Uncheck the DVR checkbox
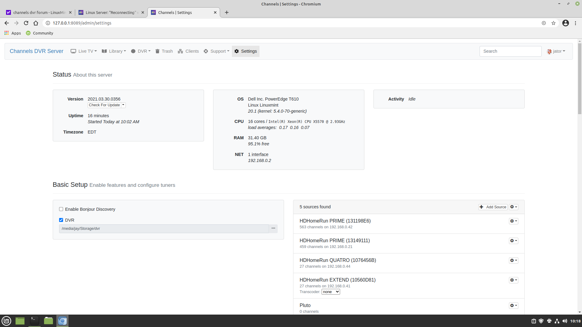 (61, 220)
